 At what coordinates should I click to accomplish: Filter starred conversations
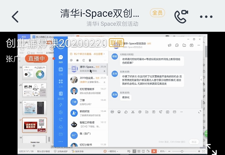[x=77, y=60]
